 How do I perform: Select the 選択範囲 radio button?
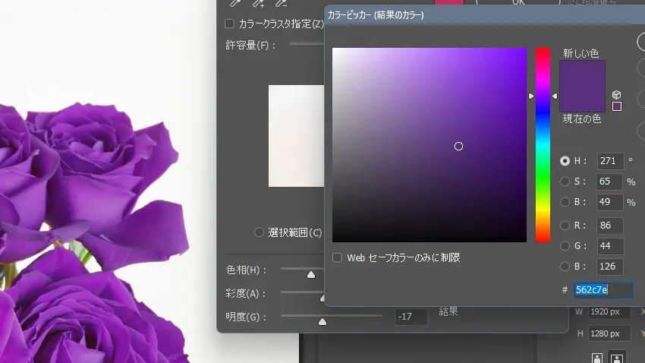(260, 232)
